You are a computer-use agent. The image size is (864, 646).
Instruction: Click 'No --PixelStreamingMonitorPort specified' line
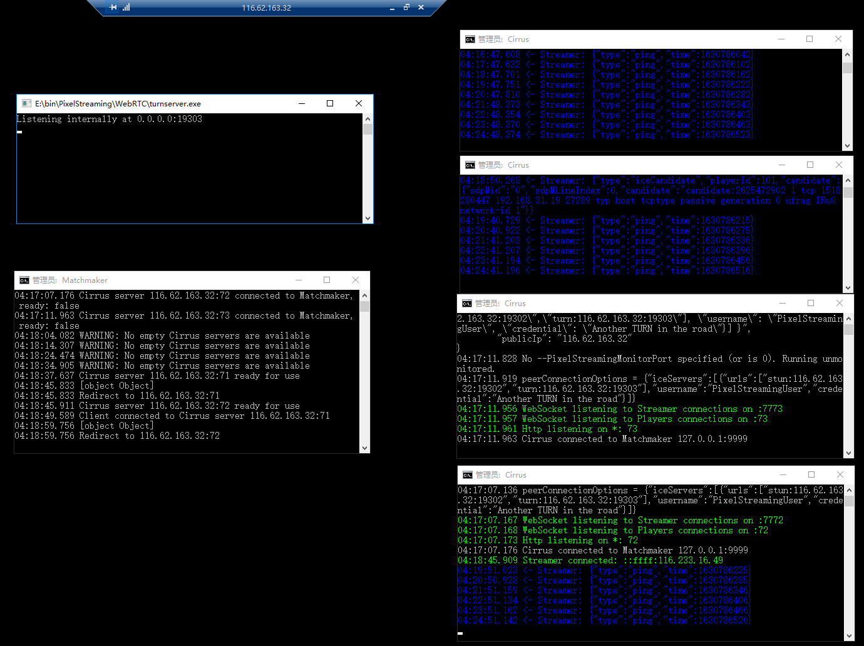tap(650, 364)
